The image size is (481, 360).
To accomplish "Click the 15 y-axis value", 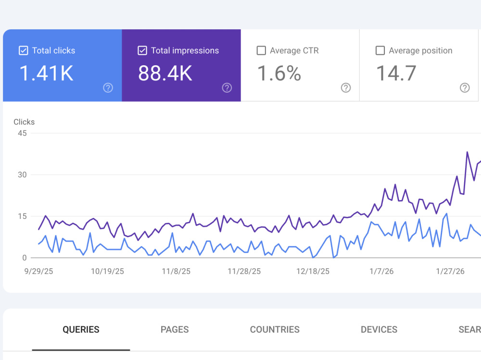I will coord(22,216).
